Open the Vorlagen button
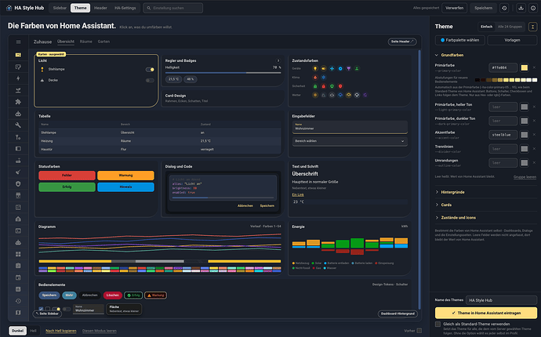This screenshot has height=337, width=541. (512, 40)
